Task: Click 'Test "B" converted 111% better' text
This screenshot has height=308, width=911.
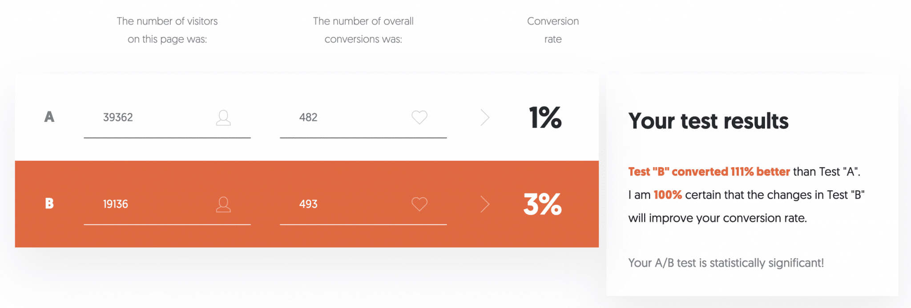Action: pyautogui.click(x=709, y=172)
